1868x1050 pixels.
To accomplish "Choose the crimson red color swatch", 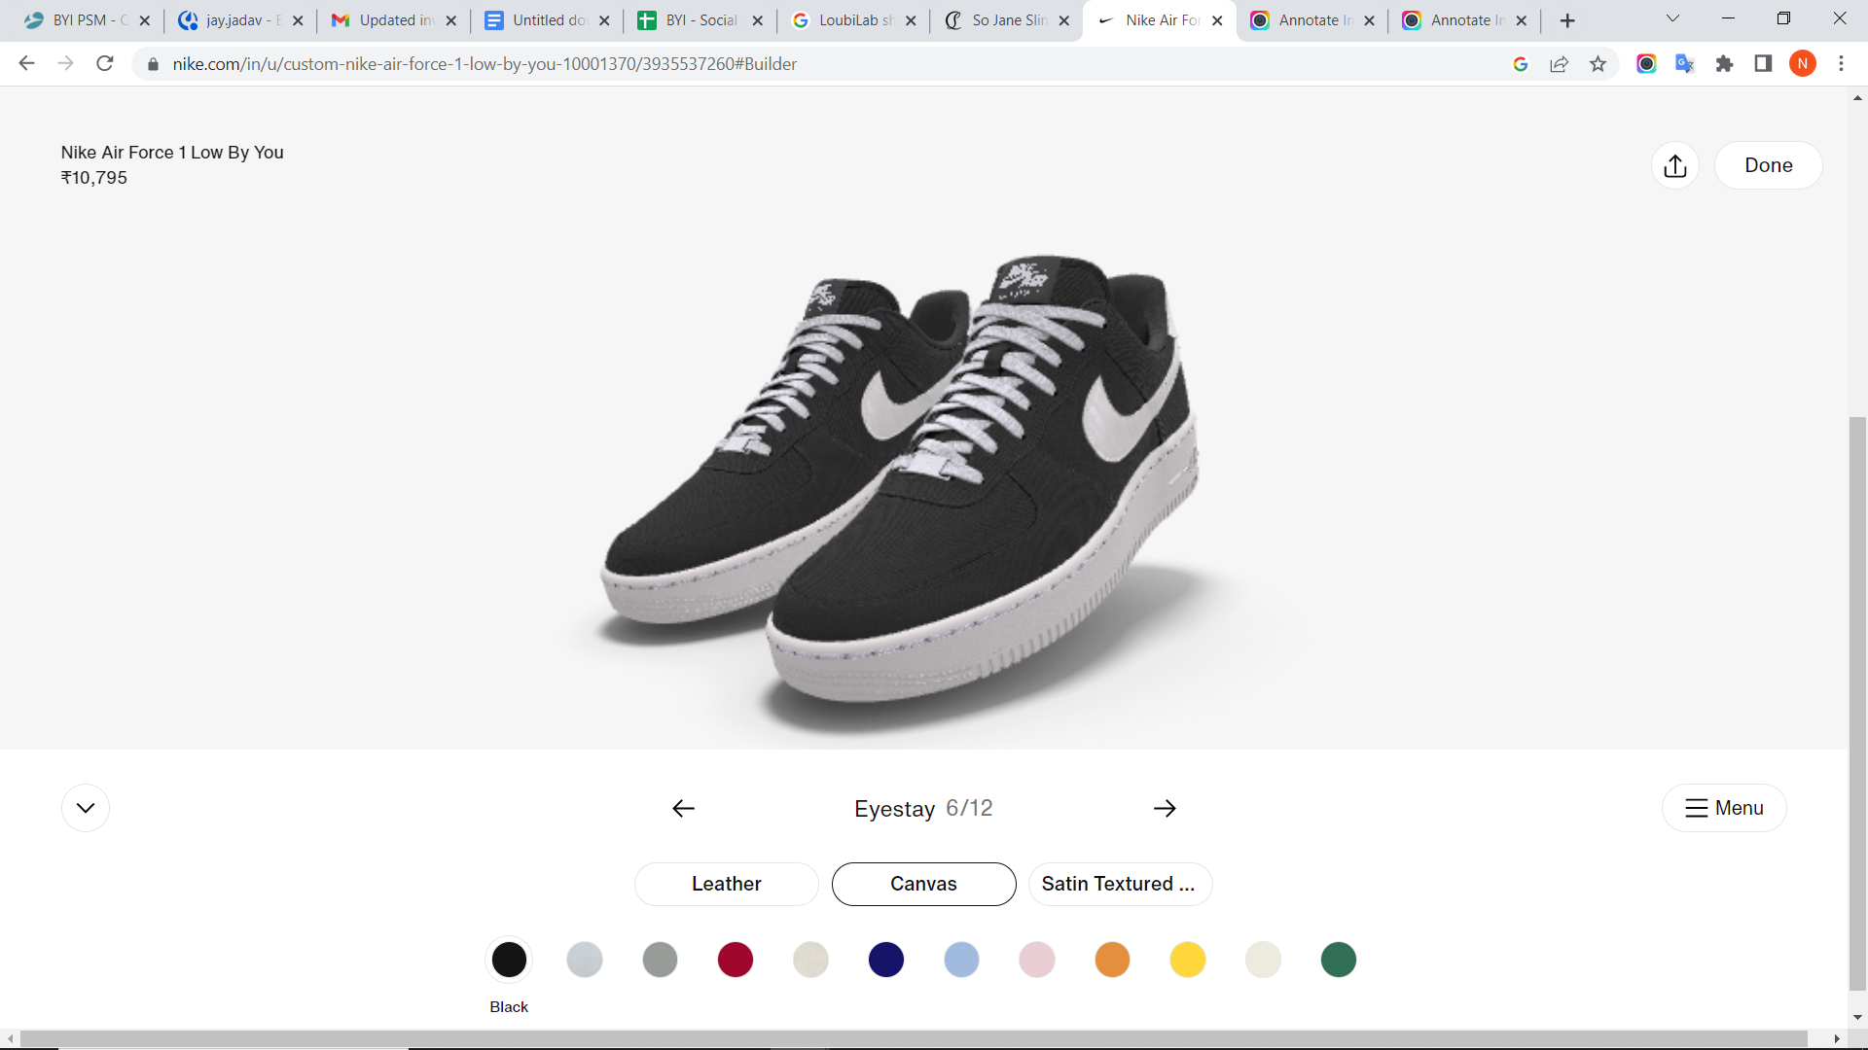I will (736, 960).
